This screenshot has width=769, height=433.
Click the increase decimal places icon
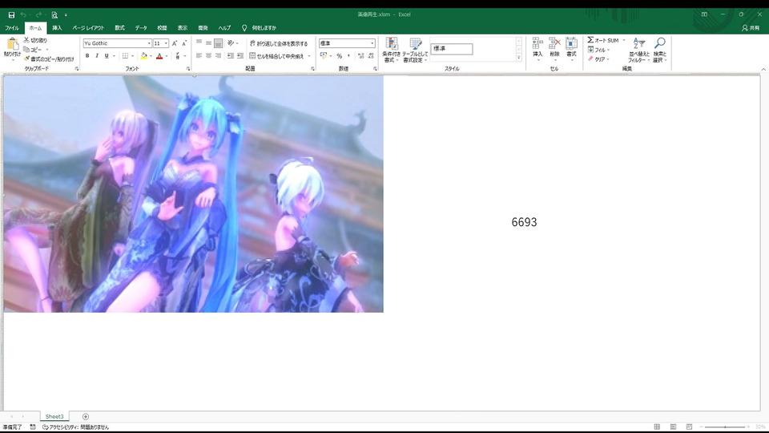coord(361,56)
